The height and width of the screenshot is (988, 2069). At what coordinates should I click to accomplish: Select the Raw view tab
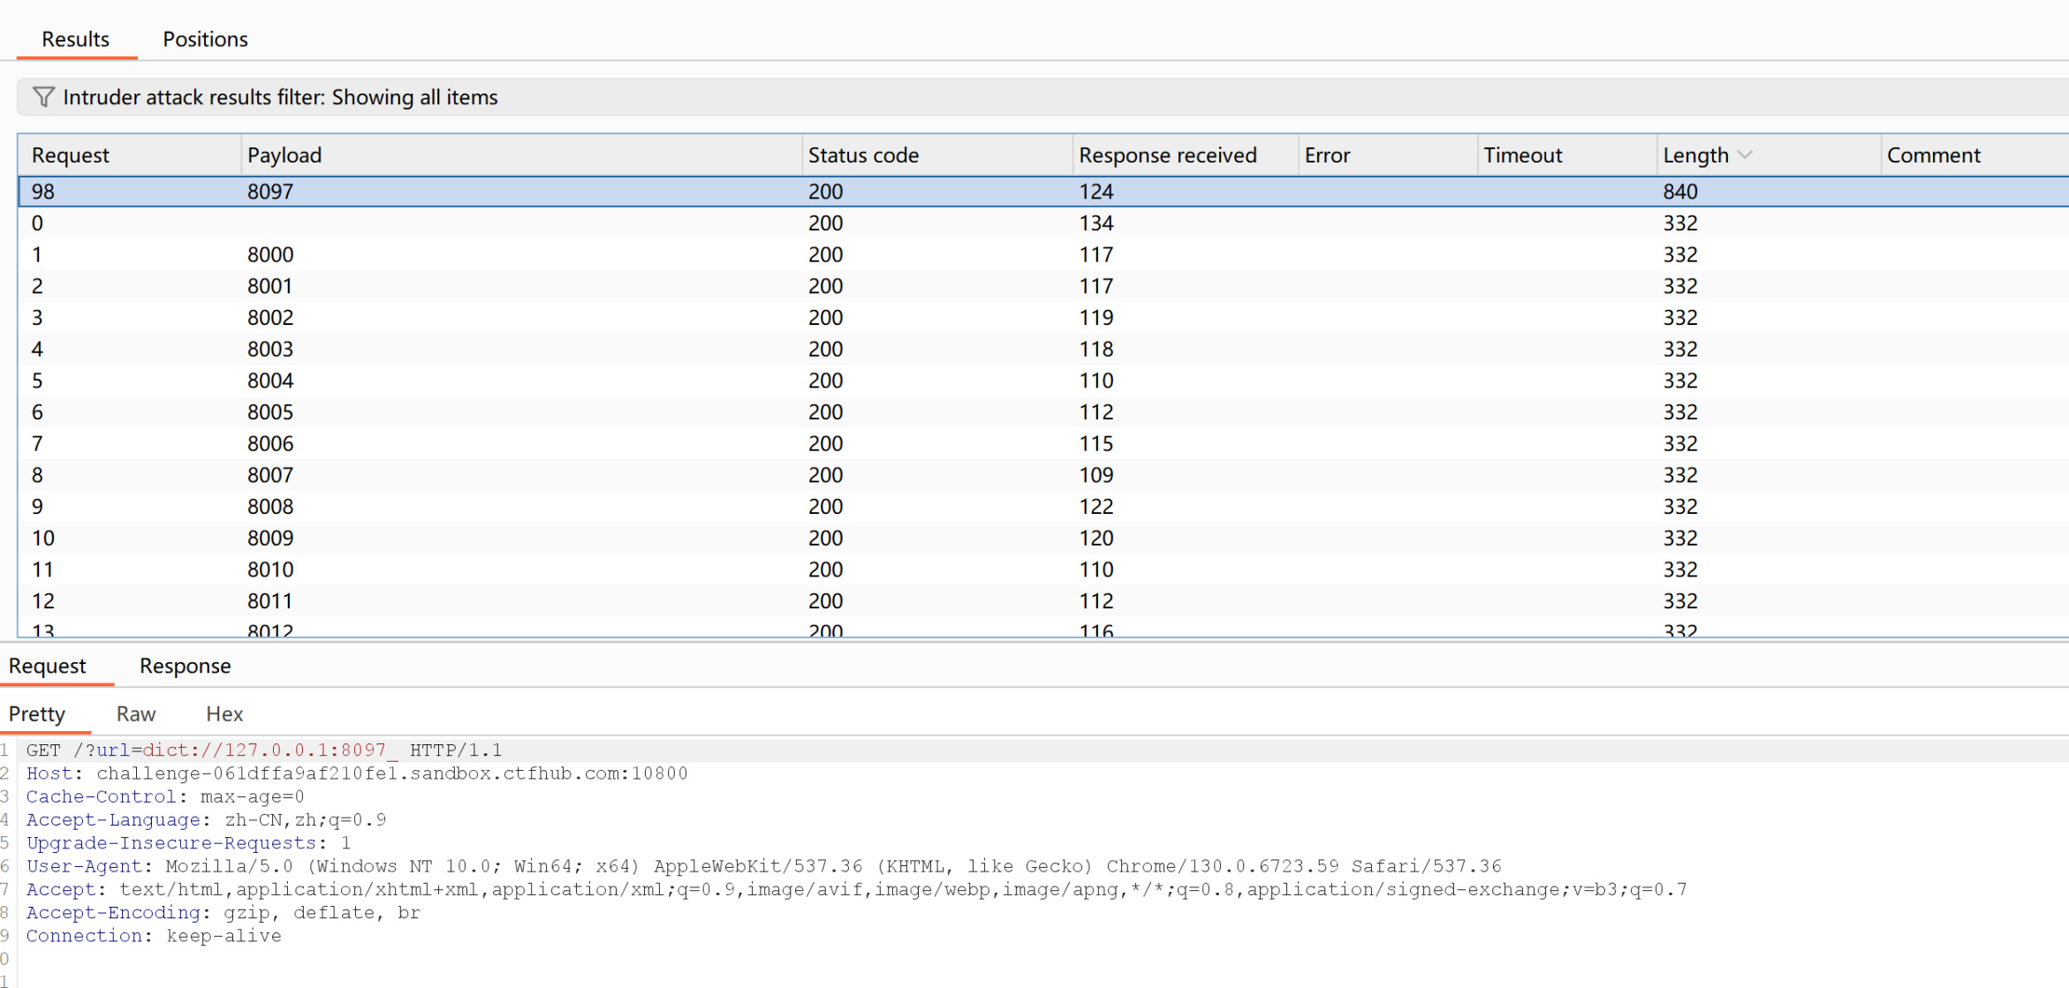(x=136, y=713)
